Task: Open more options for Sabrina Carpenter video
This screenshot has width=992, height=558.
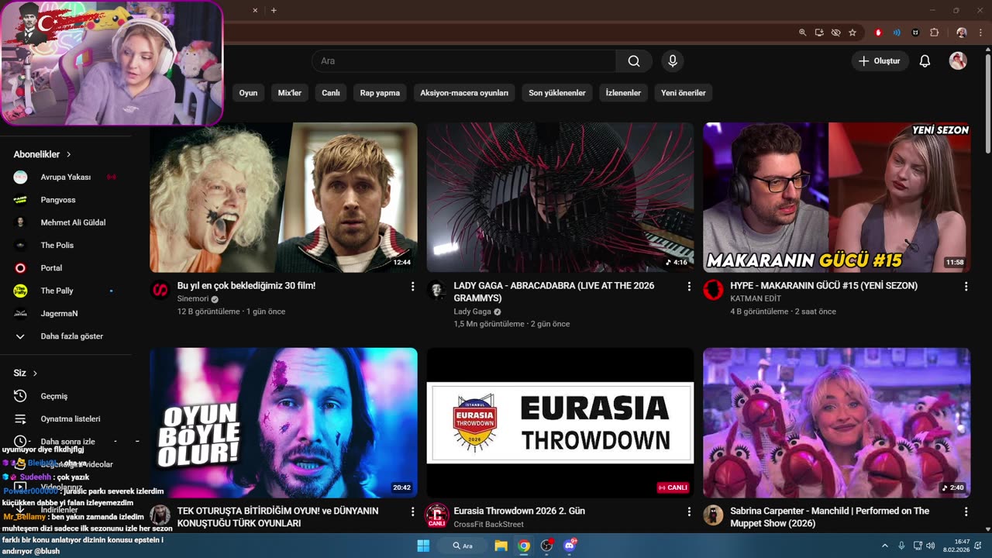Action: (966, 512)
